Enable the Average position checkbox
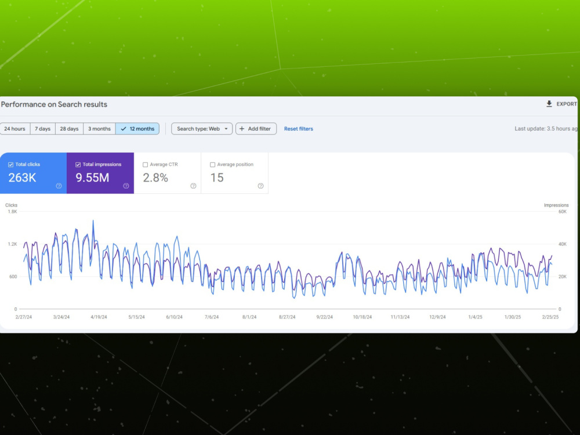 212,165
